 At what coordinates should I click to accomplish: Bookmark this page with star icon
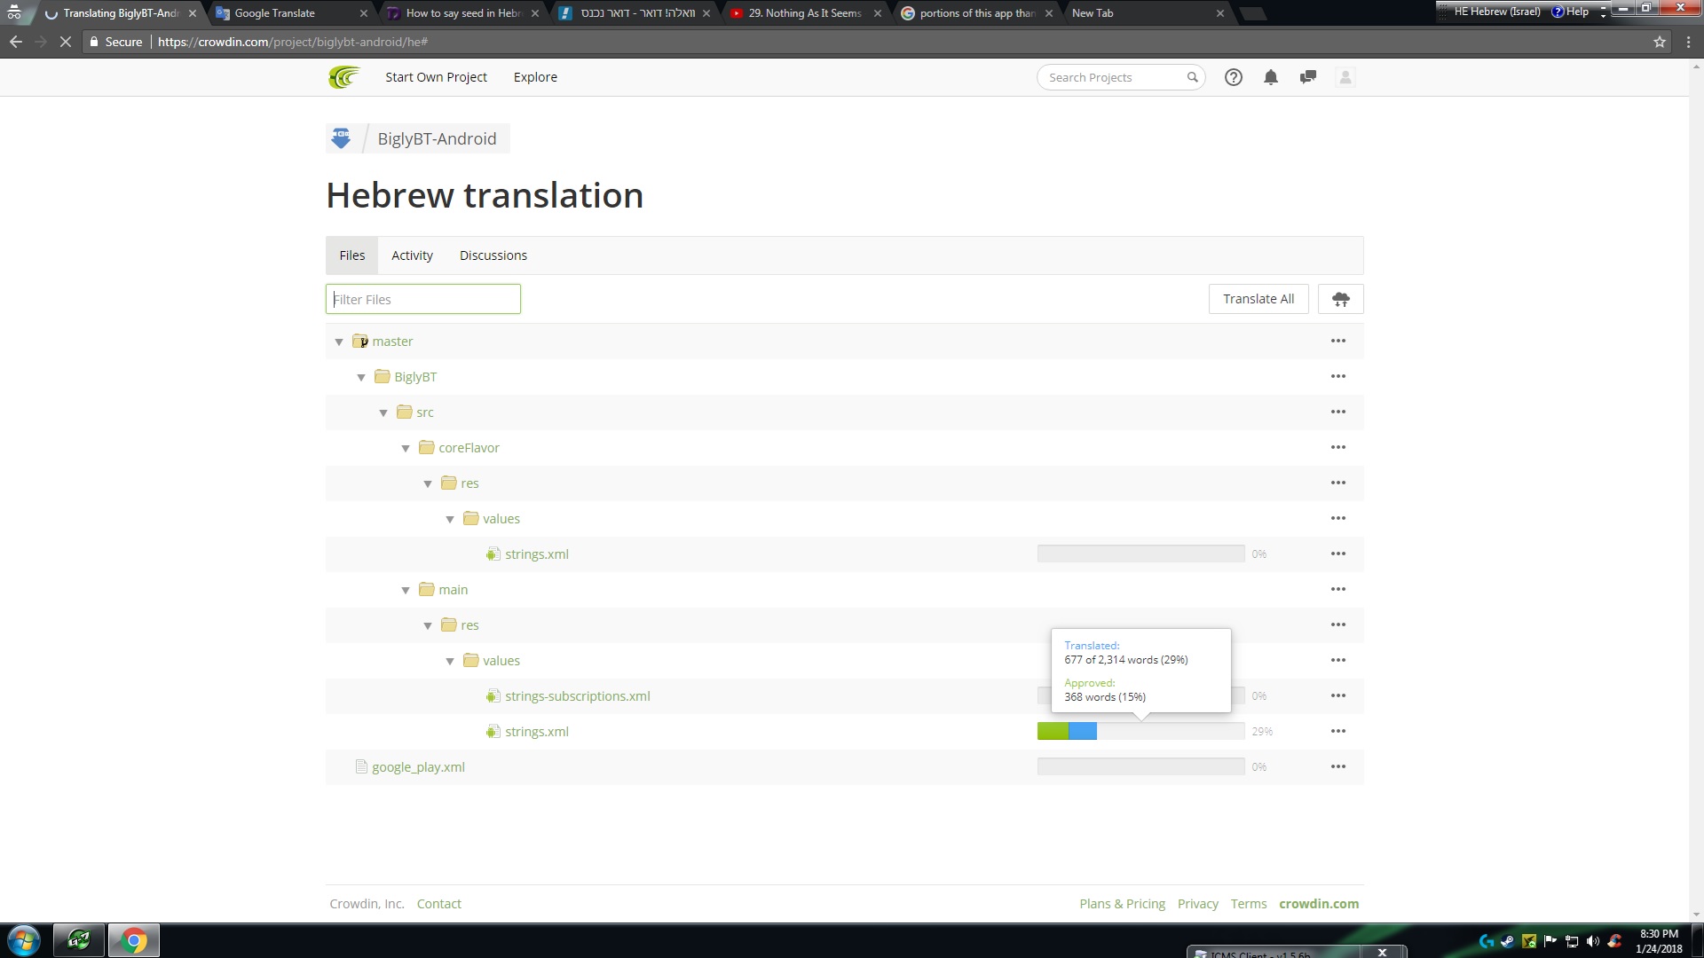pyautogui.click(x=1660, y=42)
